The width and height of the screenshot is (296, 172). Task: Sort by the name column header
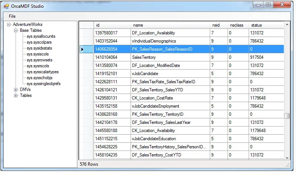[x=170, y=25]
